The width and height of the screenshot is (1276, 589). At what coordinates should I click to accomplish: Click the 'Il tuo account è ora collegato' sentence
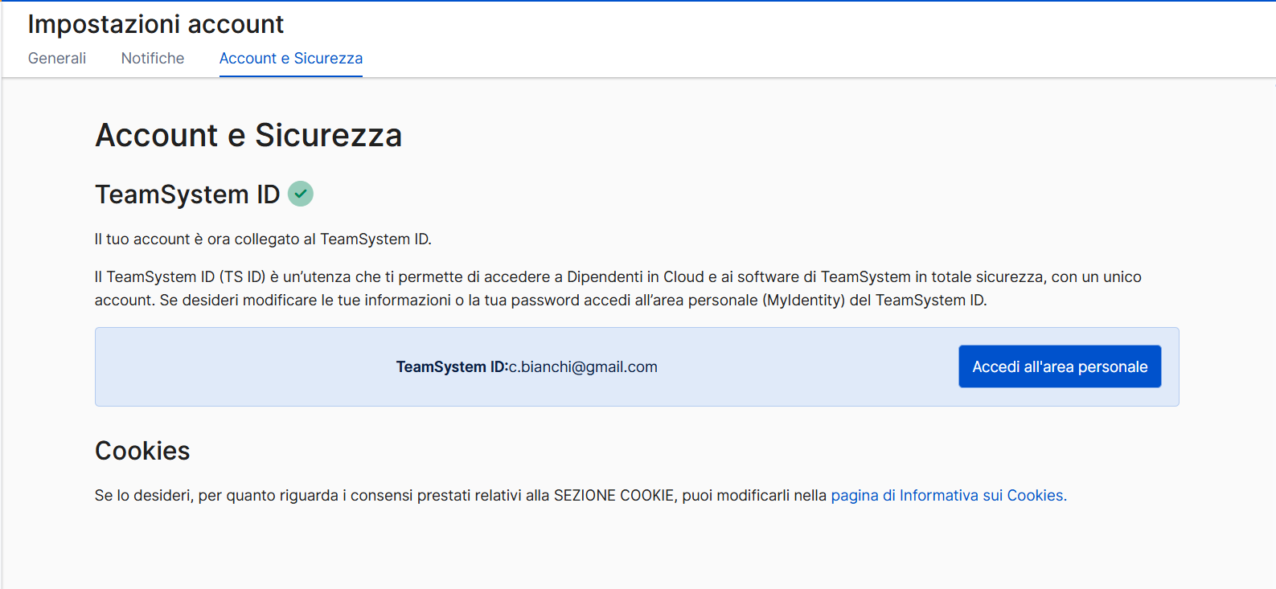point(263,239)
